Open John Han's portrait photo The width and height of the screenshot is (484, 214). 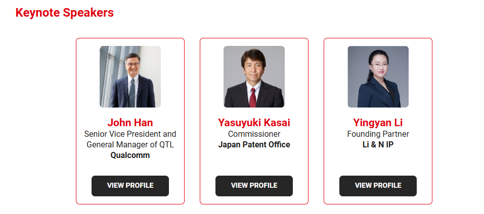130,77
